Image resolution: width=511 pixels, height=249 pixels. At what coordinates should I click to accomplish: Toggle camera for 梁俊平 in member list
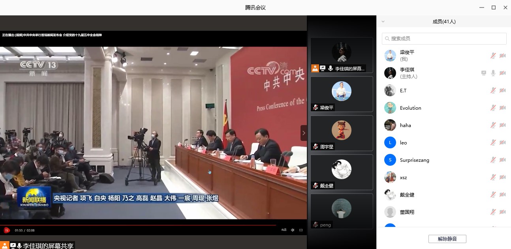coord(503,56)
